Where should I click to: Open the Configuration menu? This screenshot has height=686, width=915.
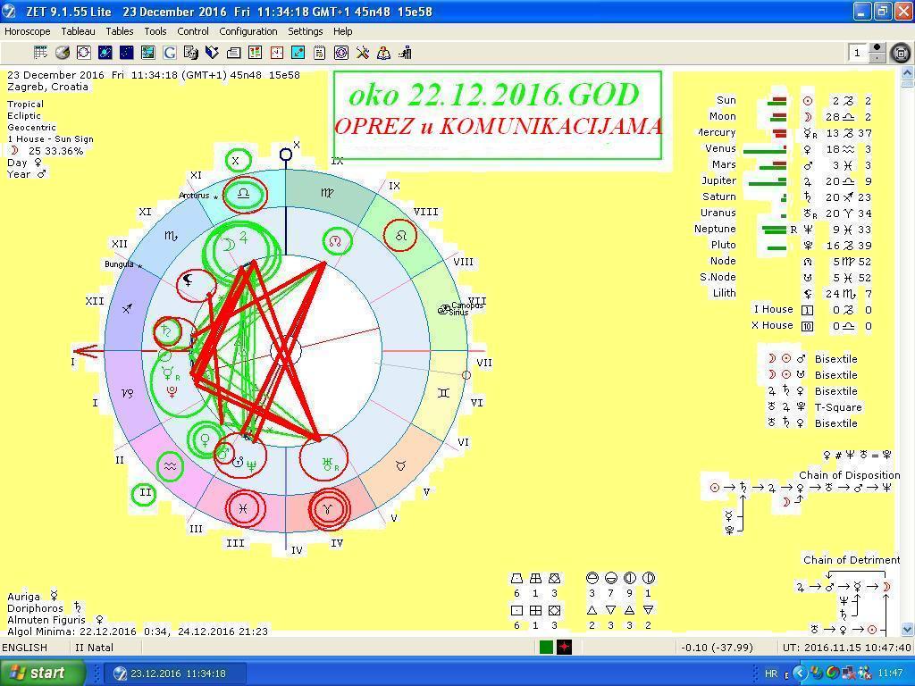(248, 31)
